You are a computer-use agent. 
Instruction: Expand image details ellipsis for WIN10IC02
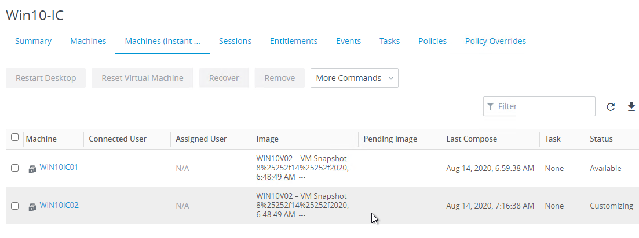tap(302, 215)
